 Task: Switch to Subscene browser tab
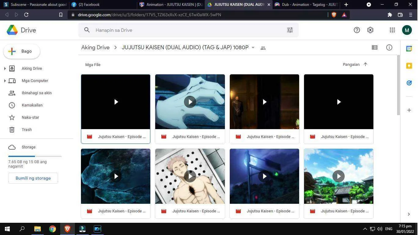(35, 5)
